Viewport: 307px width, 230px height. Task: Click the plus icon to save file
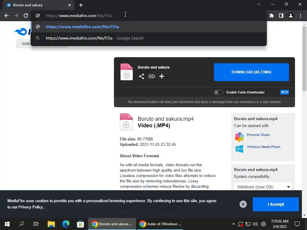point(162,76)
